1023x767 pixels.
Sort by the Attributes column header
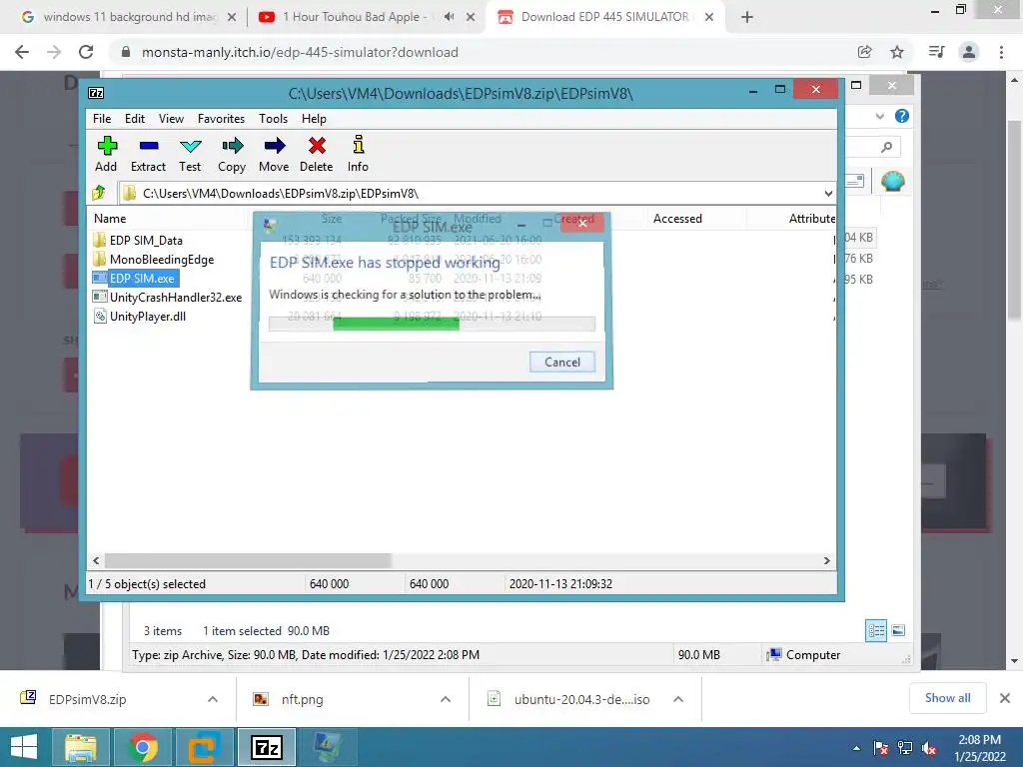[811, 219]
